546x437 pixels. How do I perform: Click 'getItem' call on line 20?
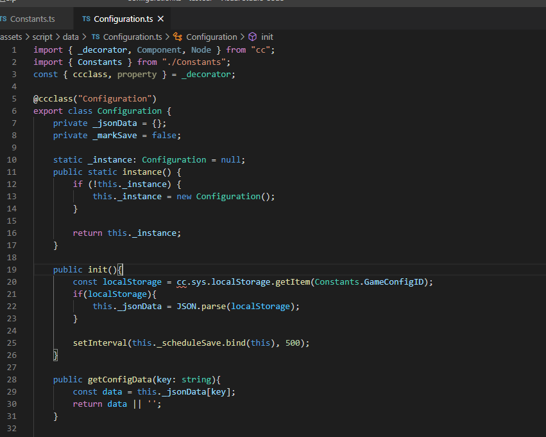(293, 281)
